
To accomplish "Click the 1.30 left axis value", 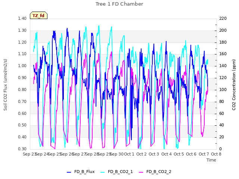I will 22,31.
